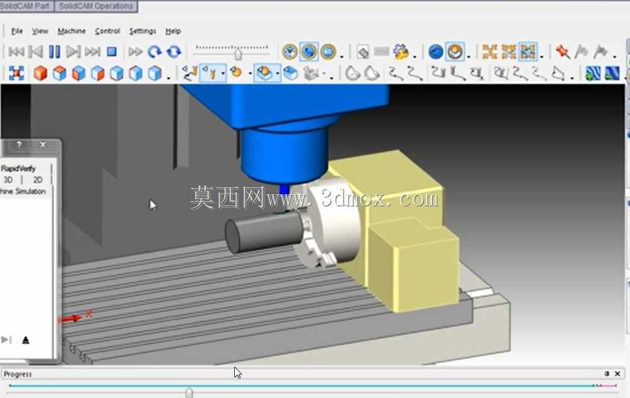The image size is (630, 398).
Task: Open the dropdown beside the orange ball icon
Action: pyautogui.click(x=251, y=74)
